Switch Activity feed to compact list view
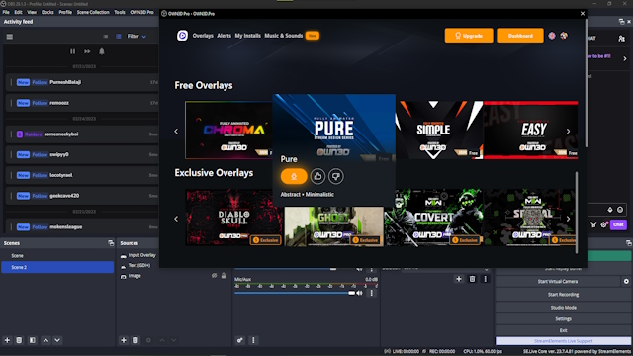This screenshot has width=633, height=356. pyautogui.click(x=106, y=37)
